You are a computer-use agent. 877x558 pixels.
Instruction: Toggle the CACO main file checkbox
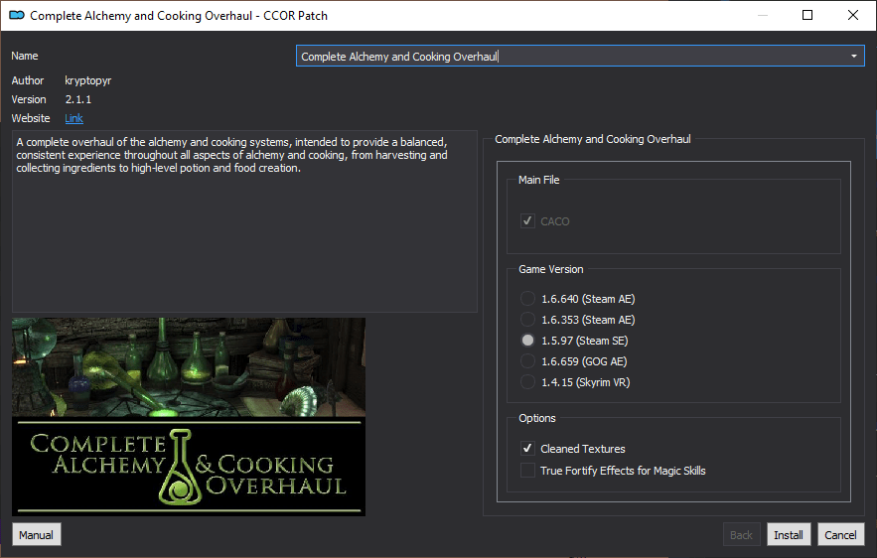(x=527, y=220)
